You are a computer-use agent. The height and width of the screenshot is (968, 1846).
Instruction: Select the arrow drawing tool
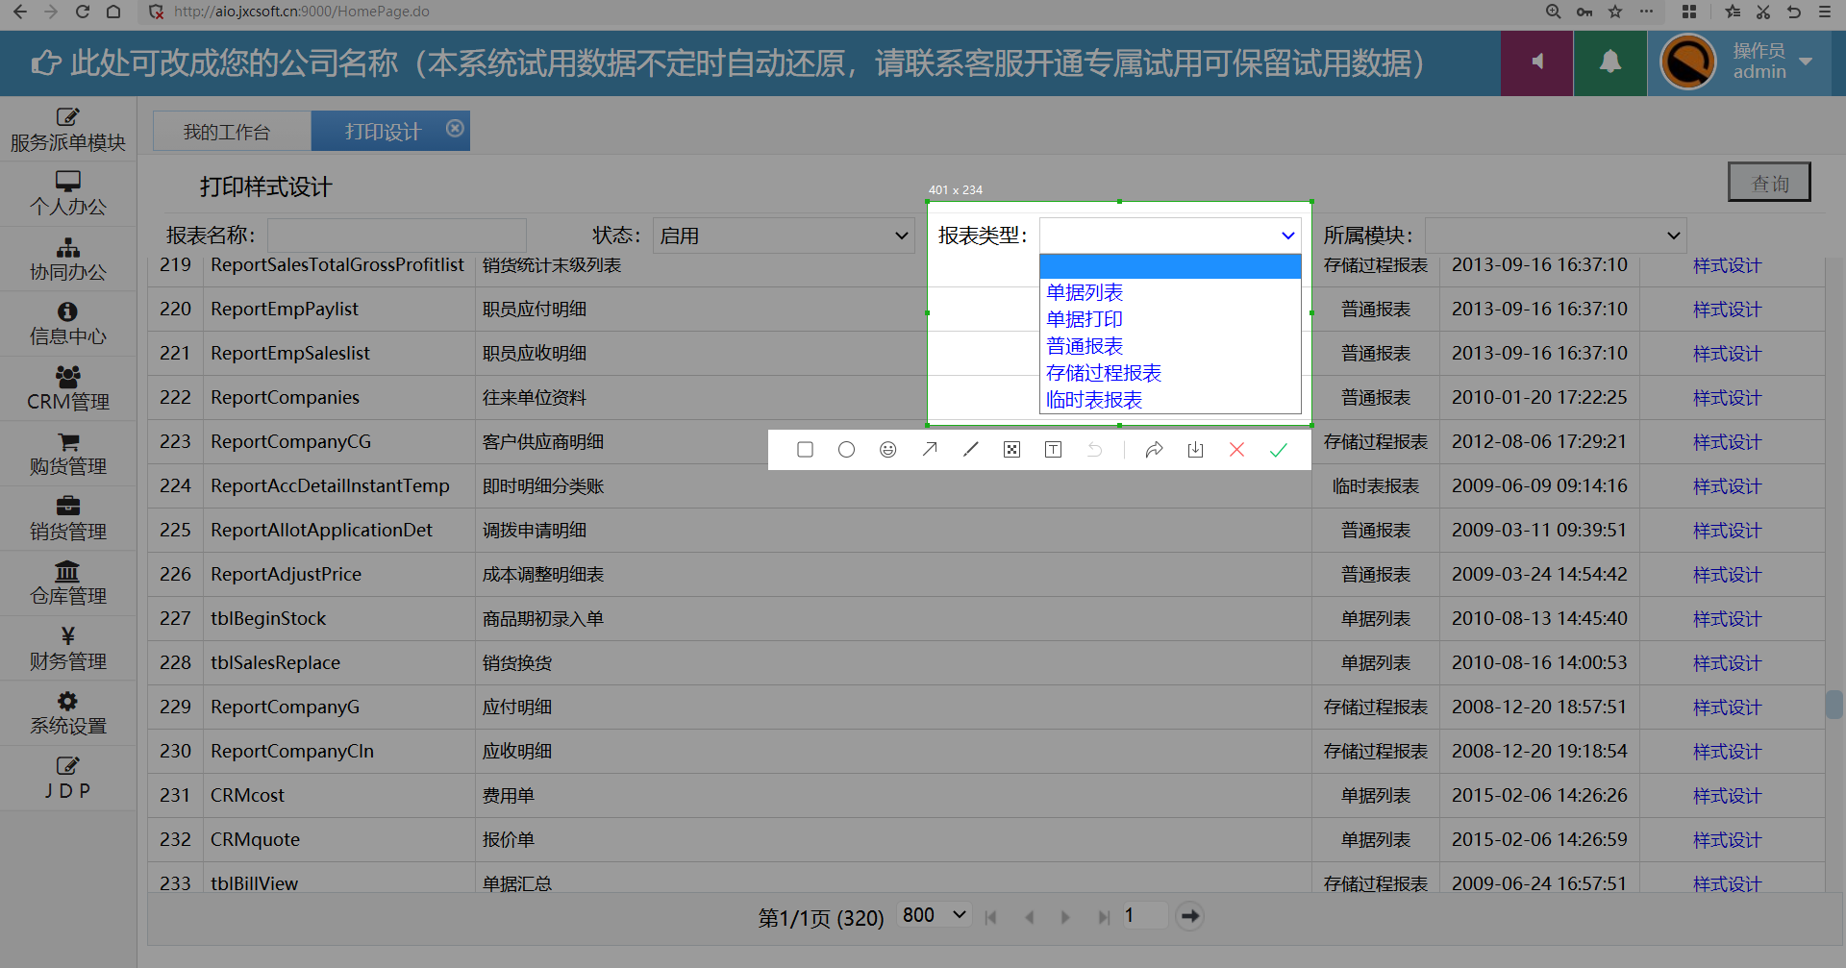pyautogui.click(x=930, y=450)
